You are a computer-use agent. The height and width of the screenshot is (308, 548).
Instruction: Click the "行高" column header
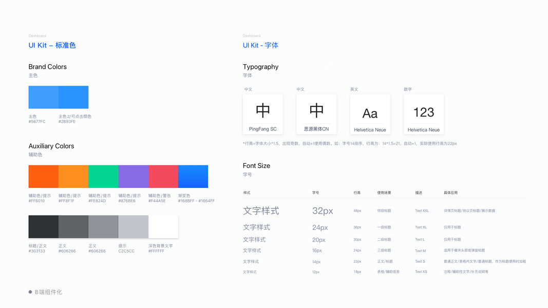coord(357,193)
